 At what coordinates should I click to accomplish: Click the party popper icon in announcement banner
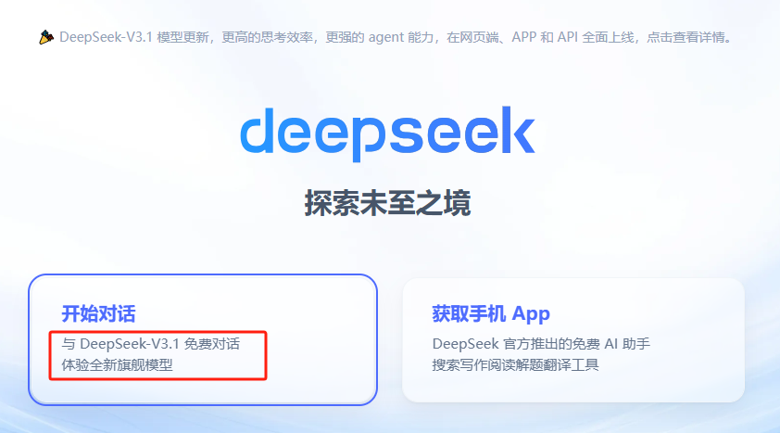[x=45, y=37]
